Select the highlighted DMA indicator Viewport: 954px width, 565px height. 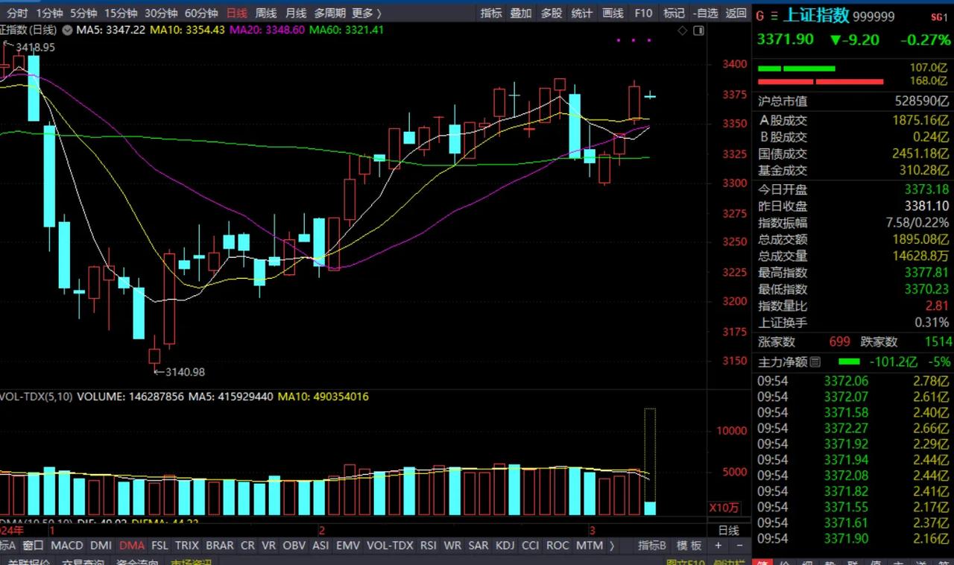(132, 546)
